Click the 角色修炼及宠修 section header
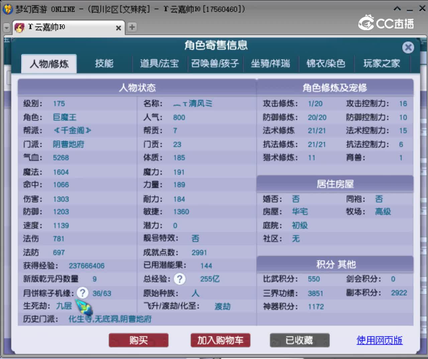Image resolution: width=428 pixels, height=359 pixels. pyautogui.click(x=335, y=88)
